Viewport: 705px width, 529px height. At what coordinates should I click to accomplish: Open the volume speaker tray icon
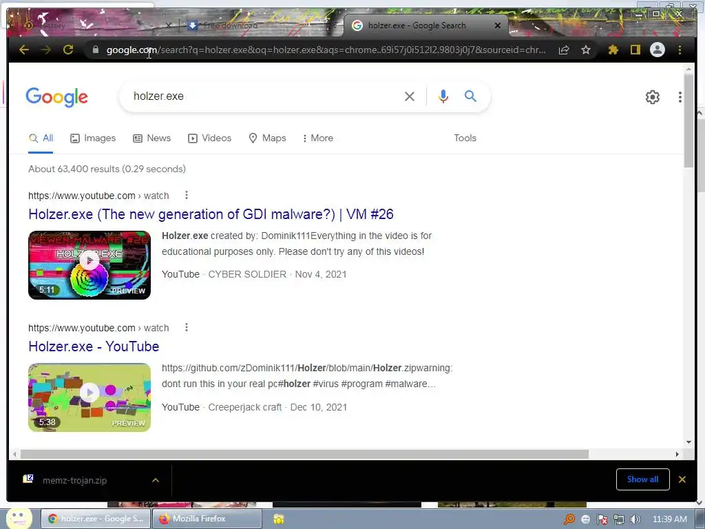[x=635, y=519]
